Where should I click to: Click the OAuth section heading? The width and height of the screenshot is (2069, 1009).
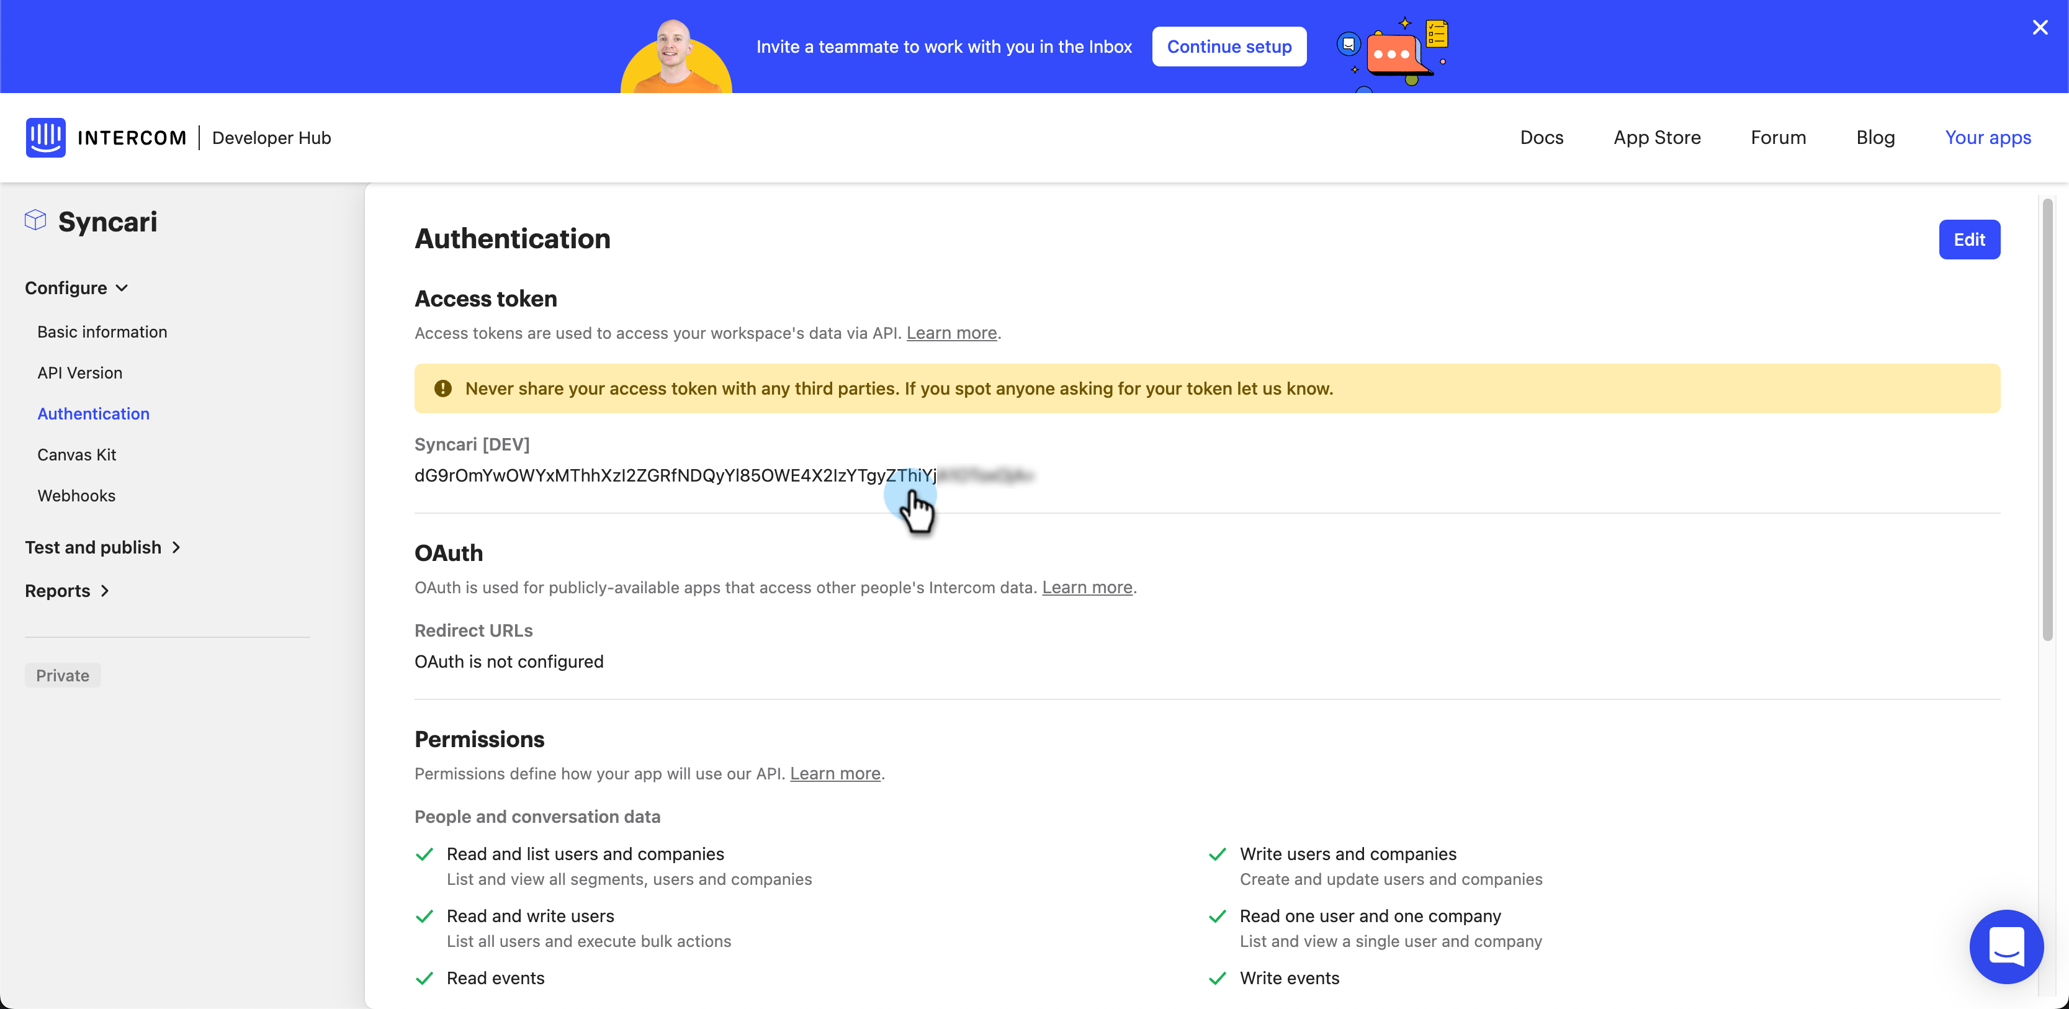coord(448,553)
